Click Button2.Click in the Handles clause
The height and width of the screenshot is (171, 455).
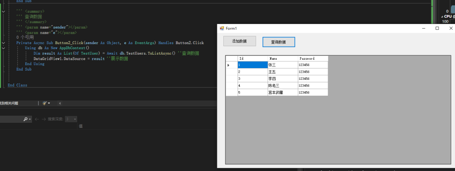[x=190, y=43]
